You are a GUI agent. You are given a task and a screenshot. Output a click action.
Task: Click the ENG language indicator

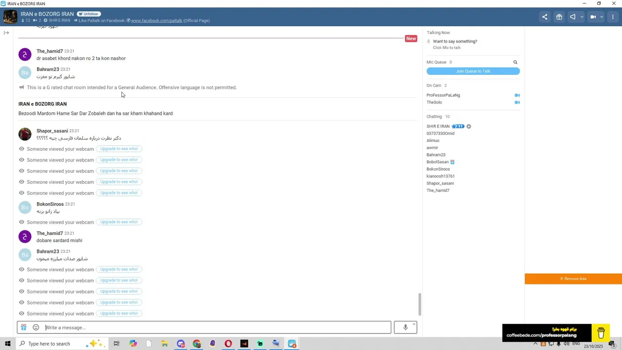pyautogui.click(x=576, y=344)
